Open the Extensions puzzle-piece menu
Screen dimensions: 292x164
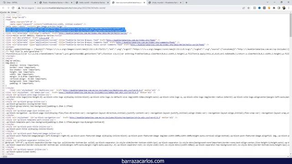(x=274, y=8)
